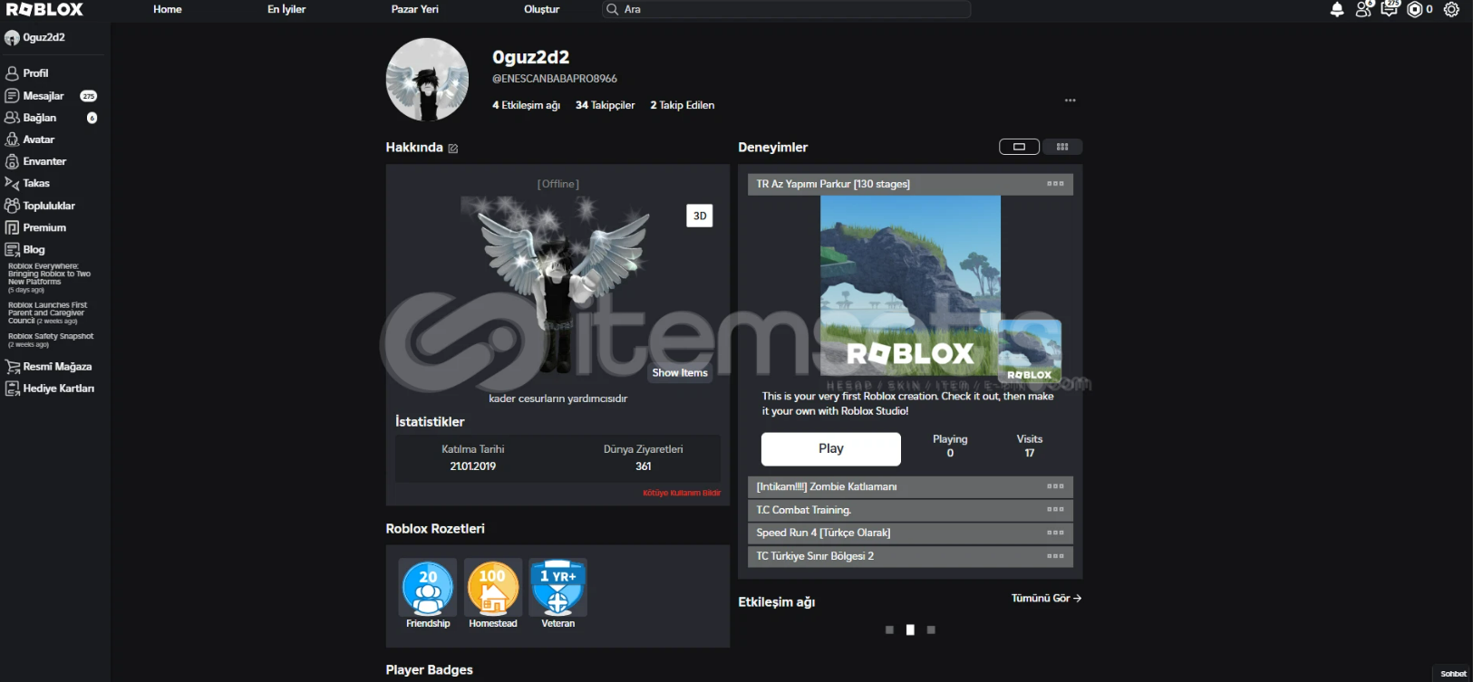Go to the Home tab
1473x682 pixels.
coord(168,10)
